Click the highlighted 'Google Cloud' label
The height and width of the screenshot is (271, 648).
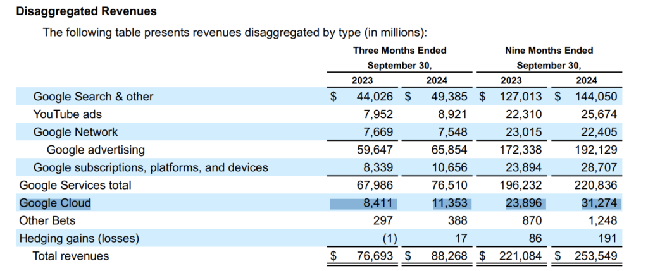[x=55, y=203]
